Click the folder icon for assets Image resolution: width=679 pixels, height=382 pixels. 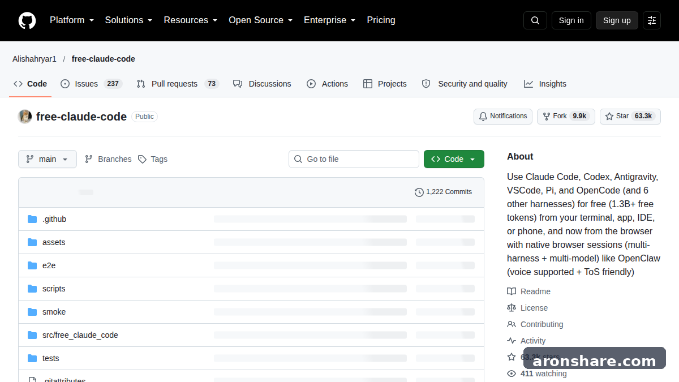32,242
